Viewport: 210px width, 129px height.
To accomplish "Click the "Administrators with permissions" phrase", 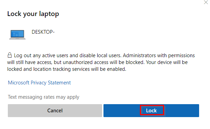I will coord(159,55).
